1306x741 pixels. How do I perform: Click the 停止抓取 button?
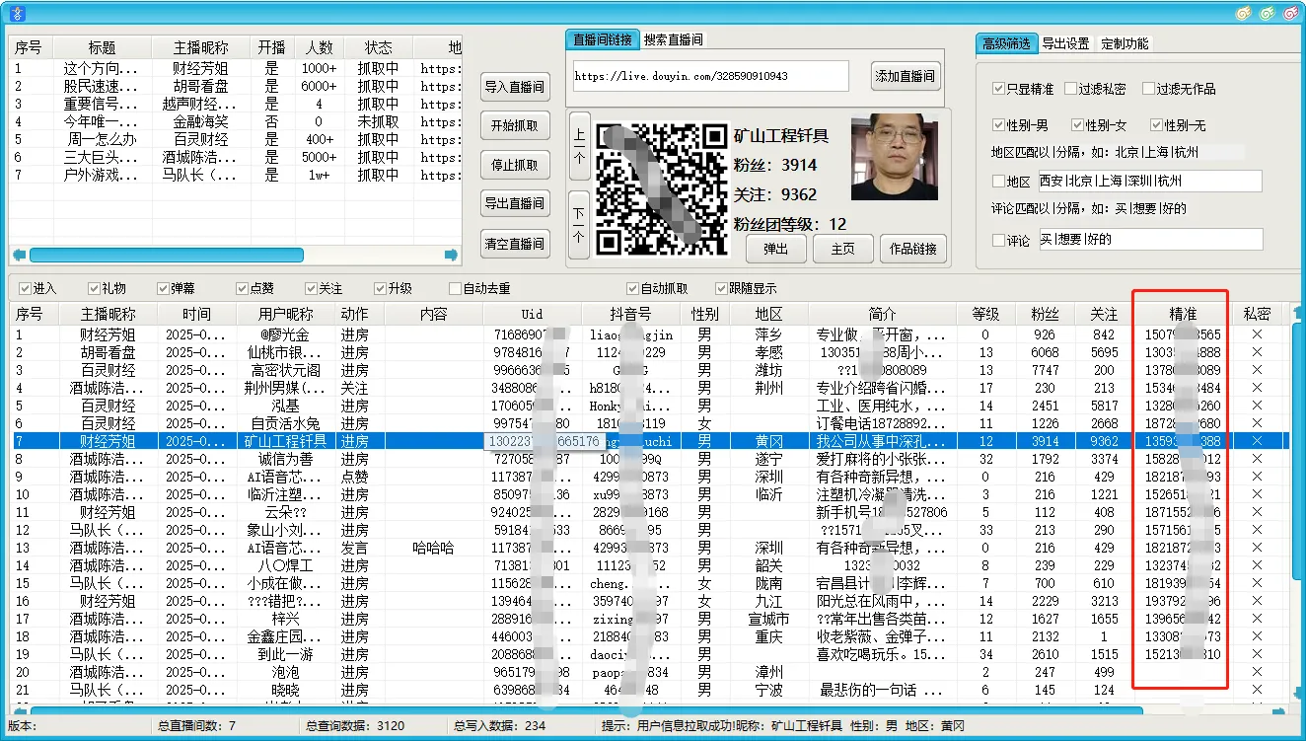coord(515,165)
